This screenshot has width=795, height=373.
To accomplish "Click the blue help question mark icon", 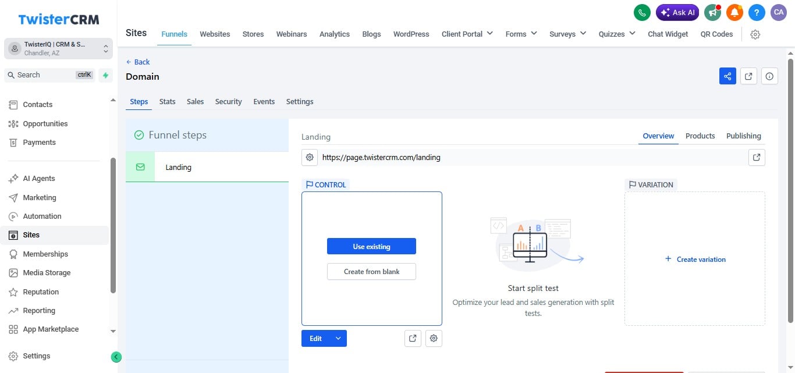I will (x=757, y=12).
